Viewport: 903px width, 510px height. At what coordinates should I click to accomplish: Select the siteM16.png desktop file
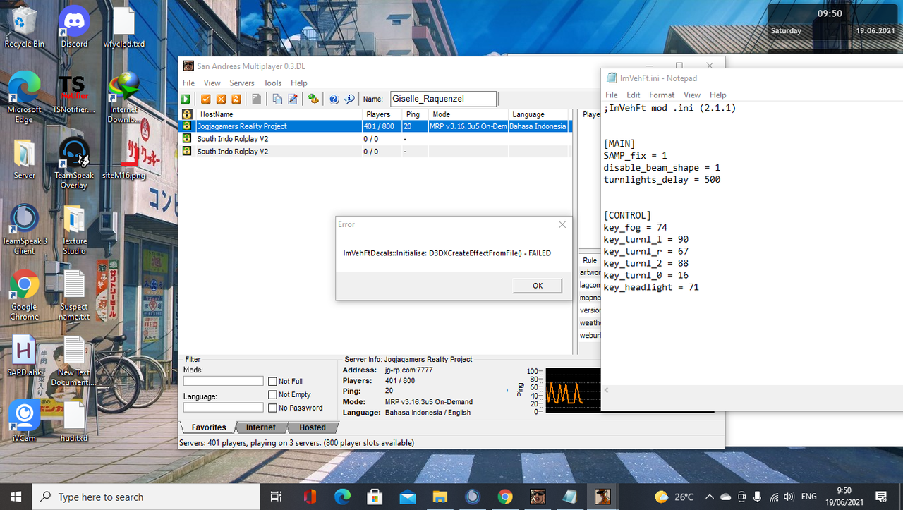point(123,160)
